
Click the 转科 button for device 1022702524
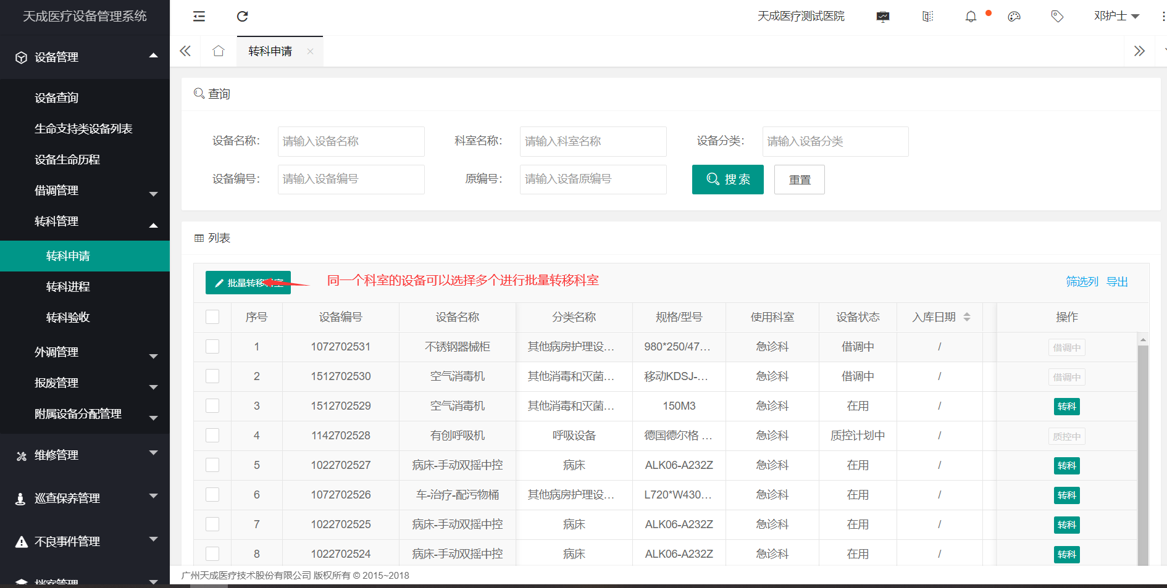[1066, 555]
